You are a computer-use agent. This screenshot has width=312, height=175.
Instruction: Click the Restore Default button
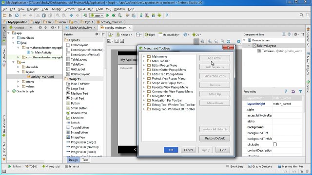[x=214, y=138]
